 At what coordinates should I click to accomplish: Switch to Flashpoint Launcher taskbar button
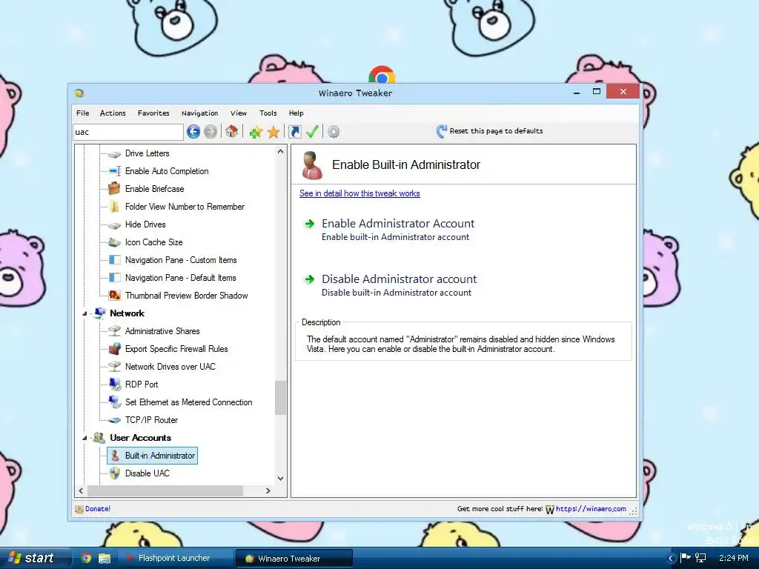pos(176,558)
